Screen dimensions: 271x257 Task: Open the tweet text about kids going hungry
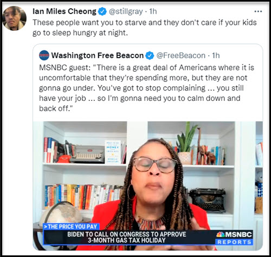pos(145,28)
